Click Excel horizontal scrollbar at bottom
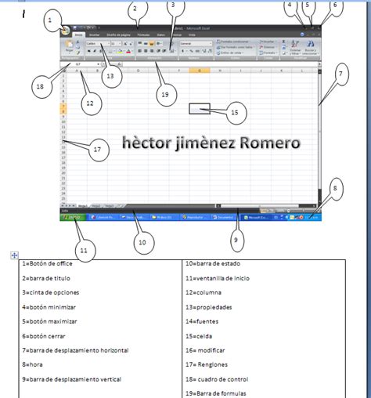 tap(267, 206)
